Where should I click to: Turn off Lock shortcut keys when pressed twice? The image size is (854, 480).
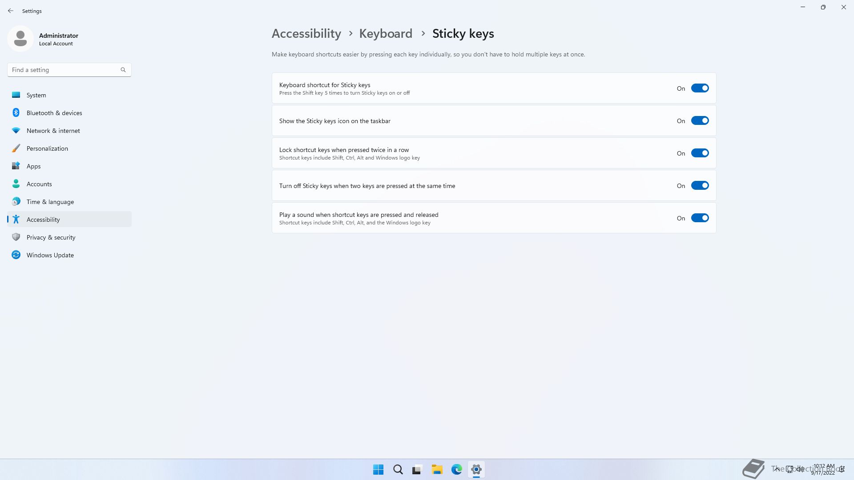coord(700,153)
